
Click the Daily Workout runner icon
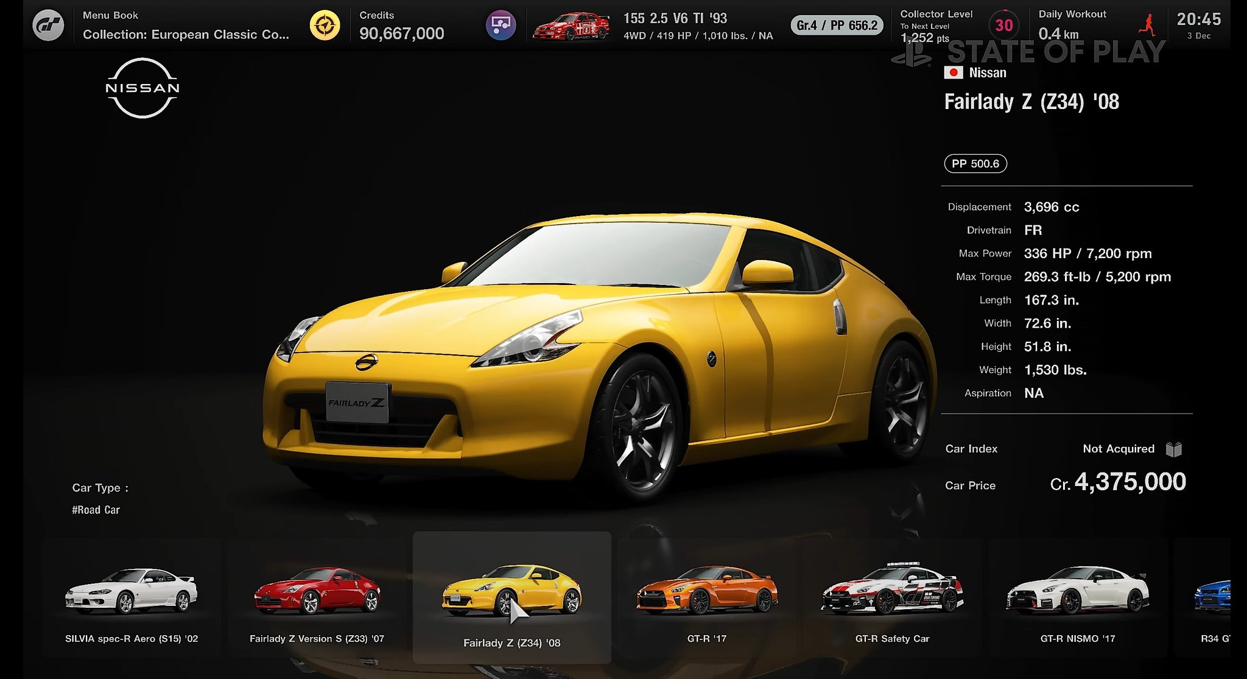click(1147, 25)
